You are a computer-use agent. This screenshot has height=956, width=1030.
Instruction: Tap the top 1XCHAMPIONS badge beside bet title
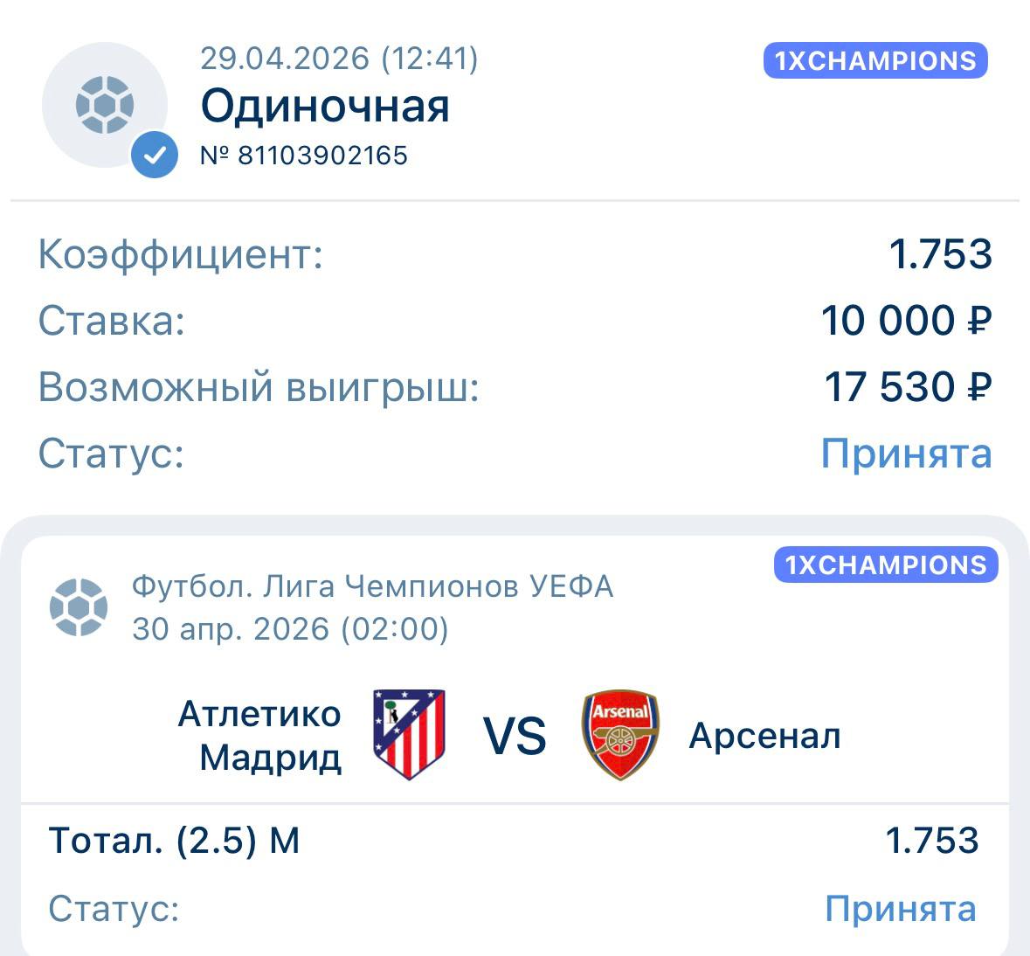(x=875, y=60)
